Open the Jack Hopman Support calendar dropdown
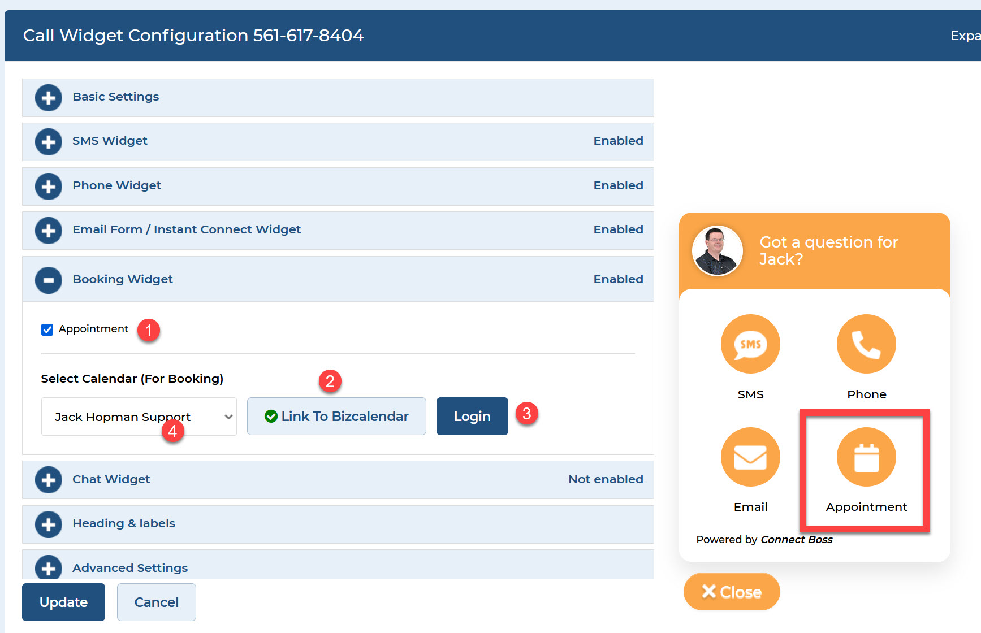 click(x=139, y=417)
